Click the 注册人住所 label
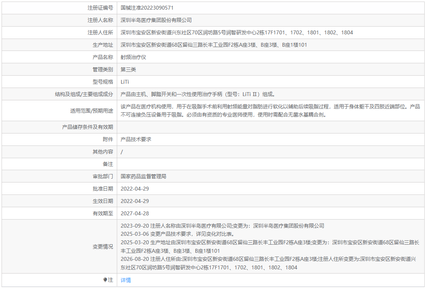 [100, 32]
